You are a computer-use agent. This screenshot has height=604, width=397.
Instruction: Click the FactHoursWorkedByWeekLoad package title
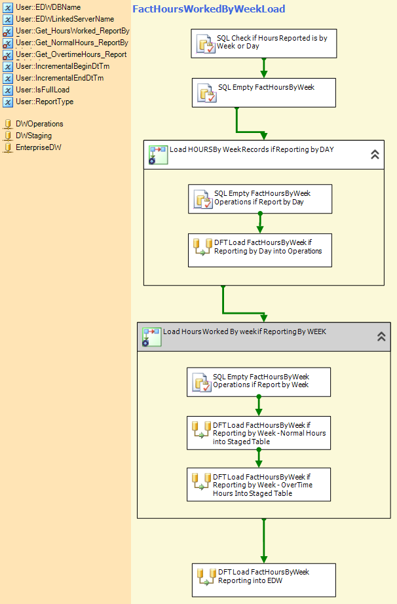209,9
